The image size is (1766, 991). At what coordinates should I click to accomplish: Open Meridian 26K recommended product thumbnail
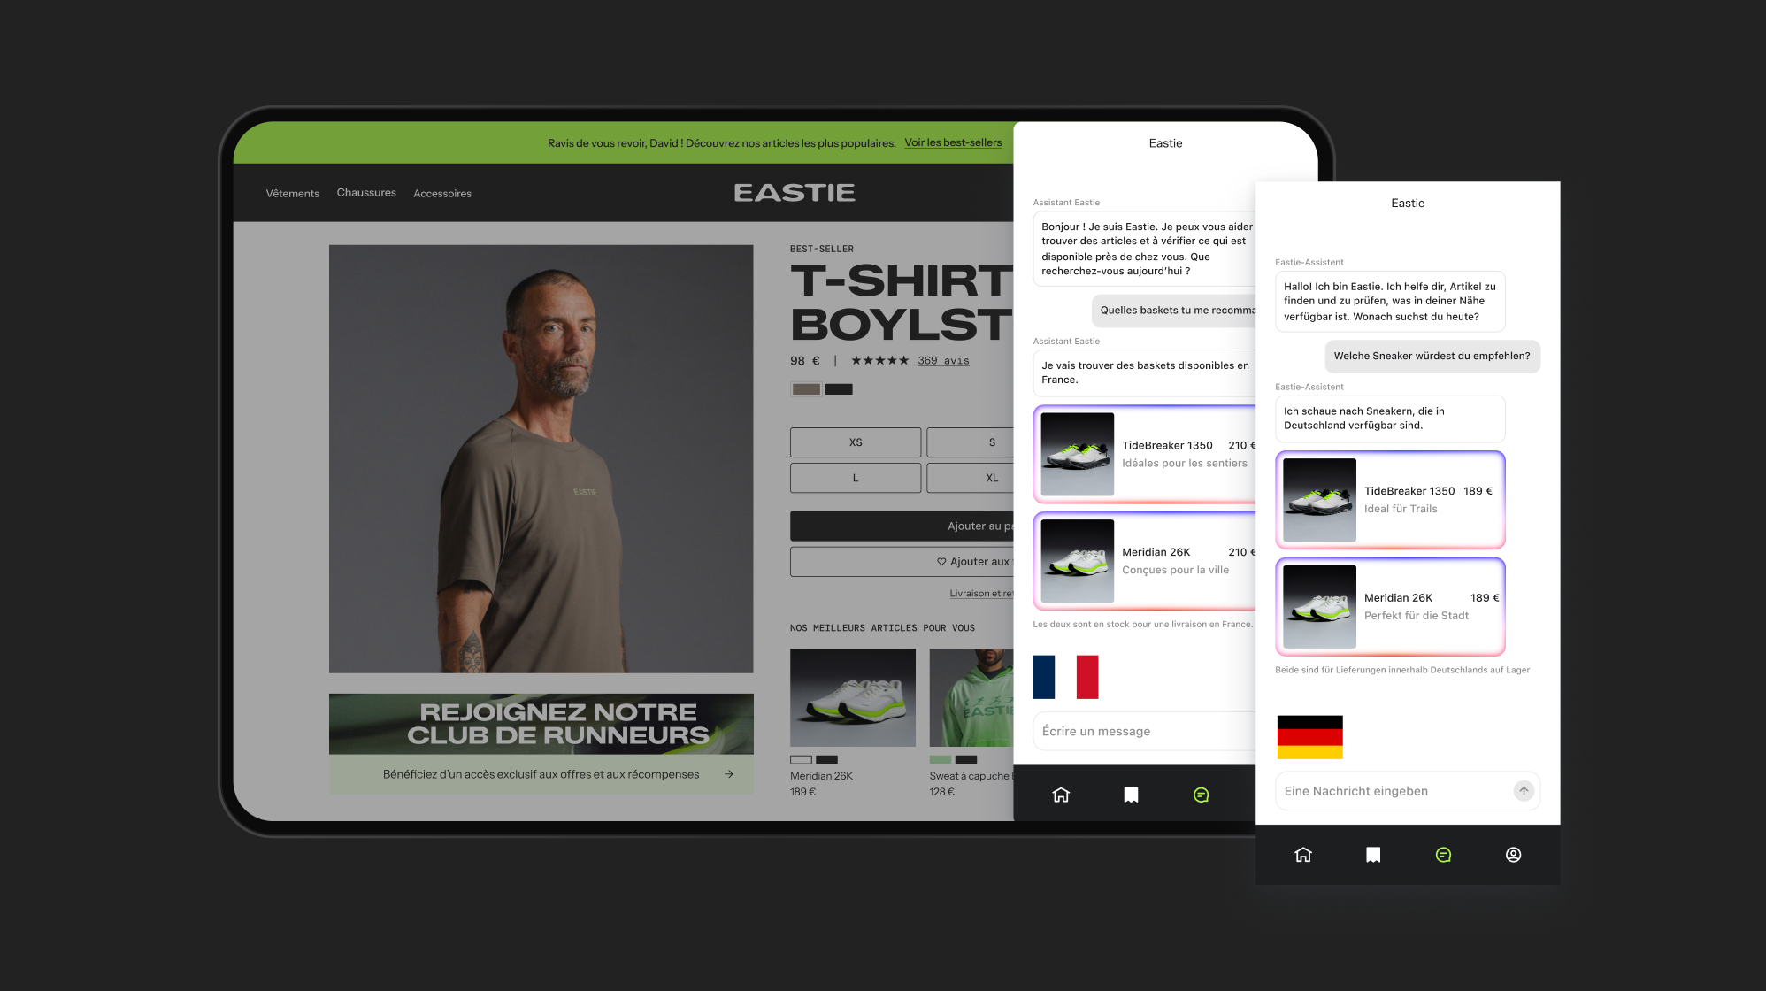click(853, 698)
